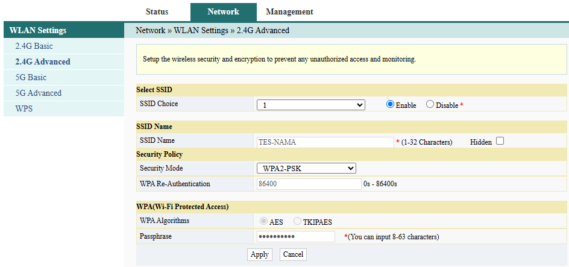
Task: Click the WPA Re-Authentication input field
Action: 309,184
